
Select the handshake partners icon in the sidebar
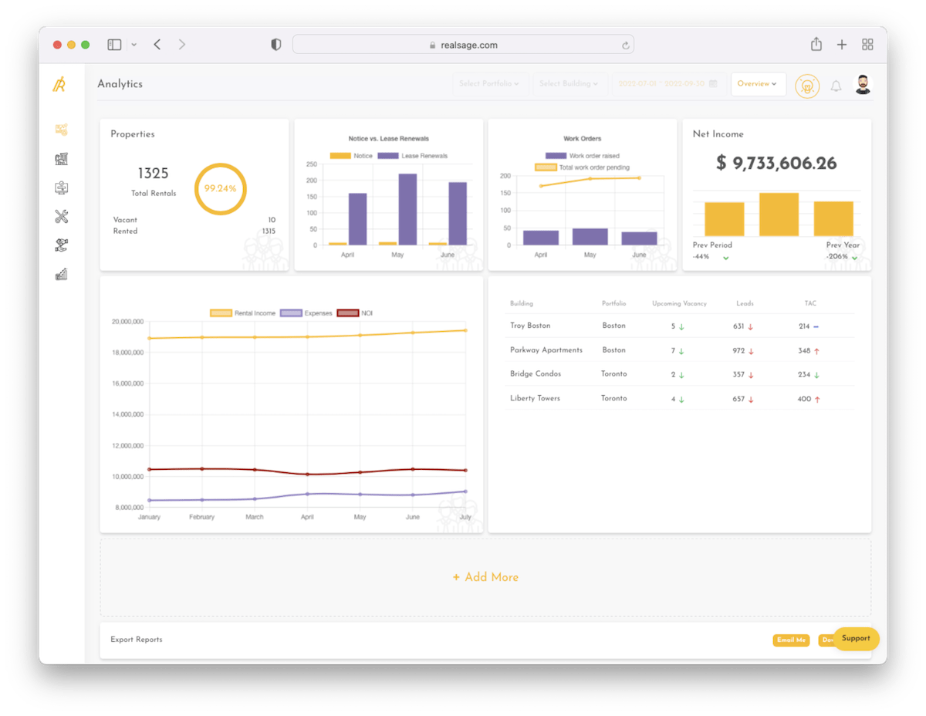click(x=62, y=245)
